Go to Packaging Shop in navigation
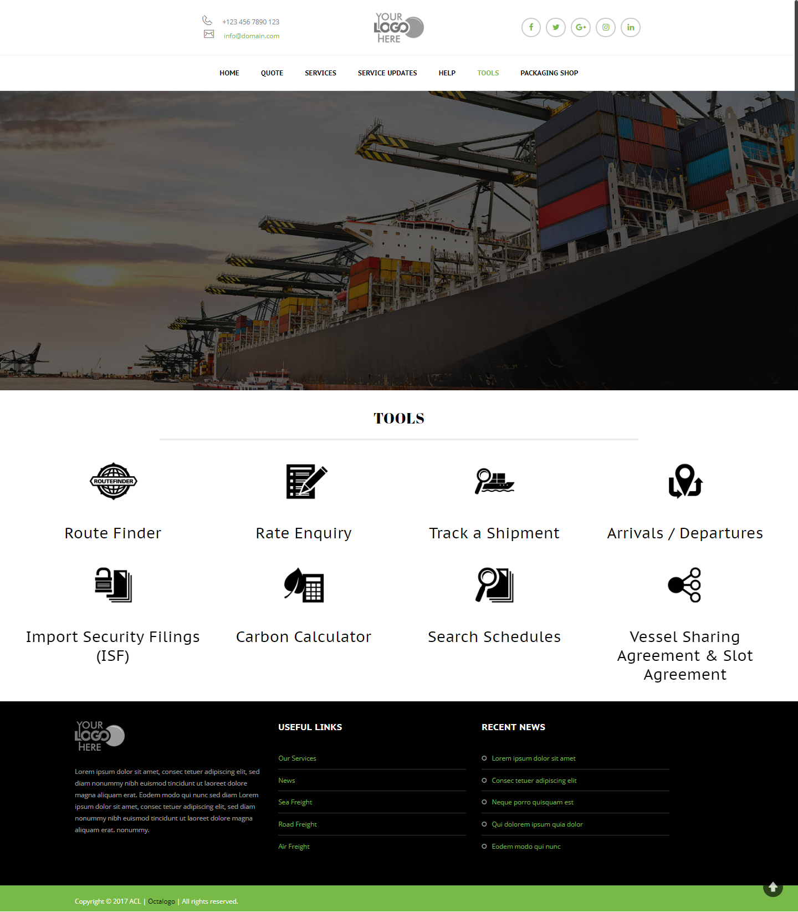The width and height of the screenshot is (798, 912). click(x=549, y=73)
